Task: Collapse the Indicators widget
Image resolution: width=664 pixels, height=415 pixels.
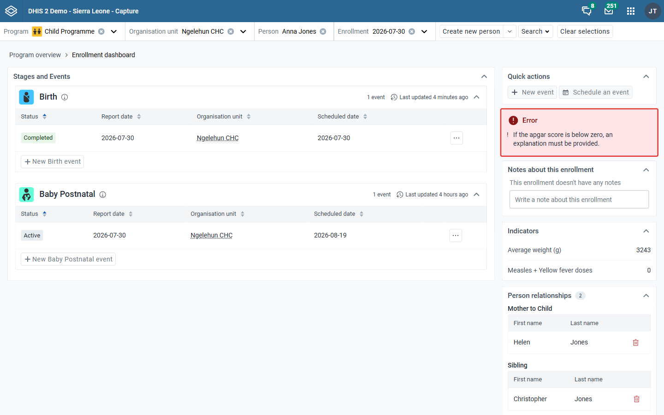Action: [646, 231]
